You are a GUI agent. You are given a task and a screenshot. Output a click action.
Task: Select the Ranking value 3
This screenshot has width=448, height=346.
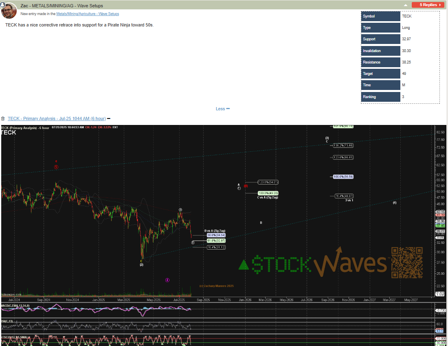(403, 97)
